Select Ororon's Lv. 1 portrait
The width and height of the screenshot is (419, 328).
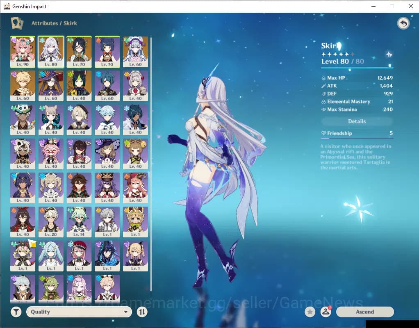(x=107, y=256)
